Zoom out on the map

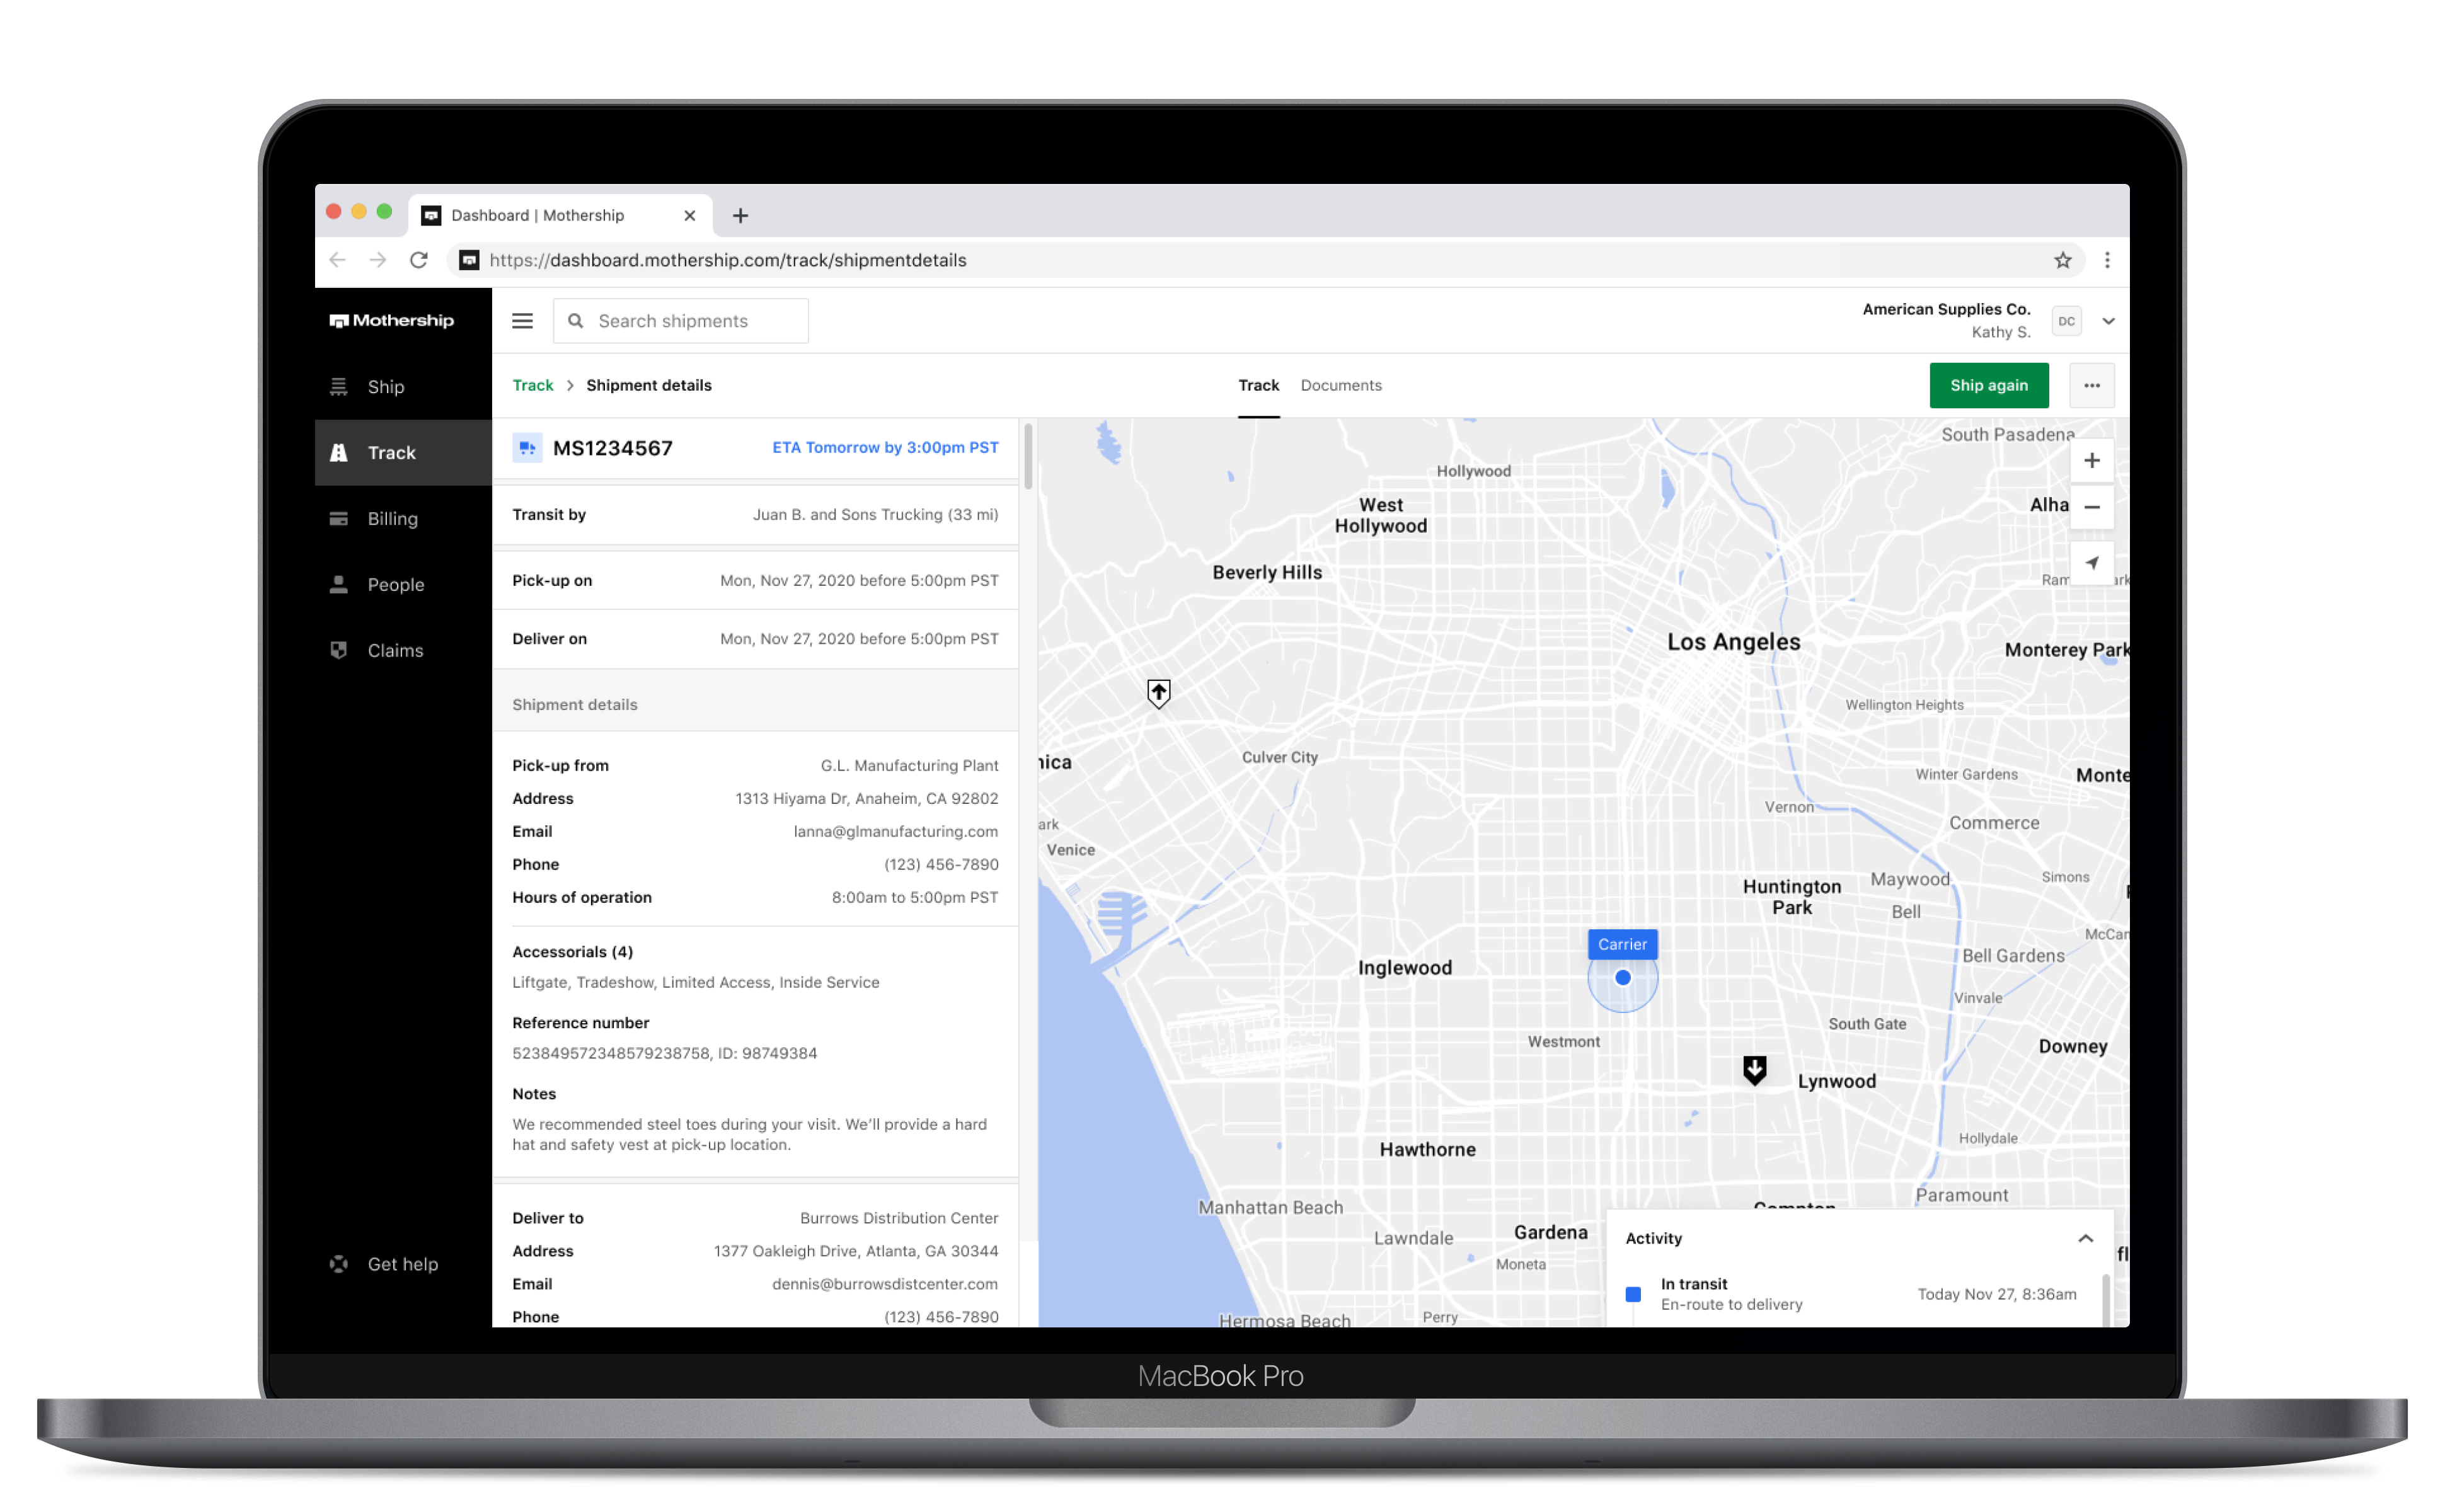pos(2091,508)
